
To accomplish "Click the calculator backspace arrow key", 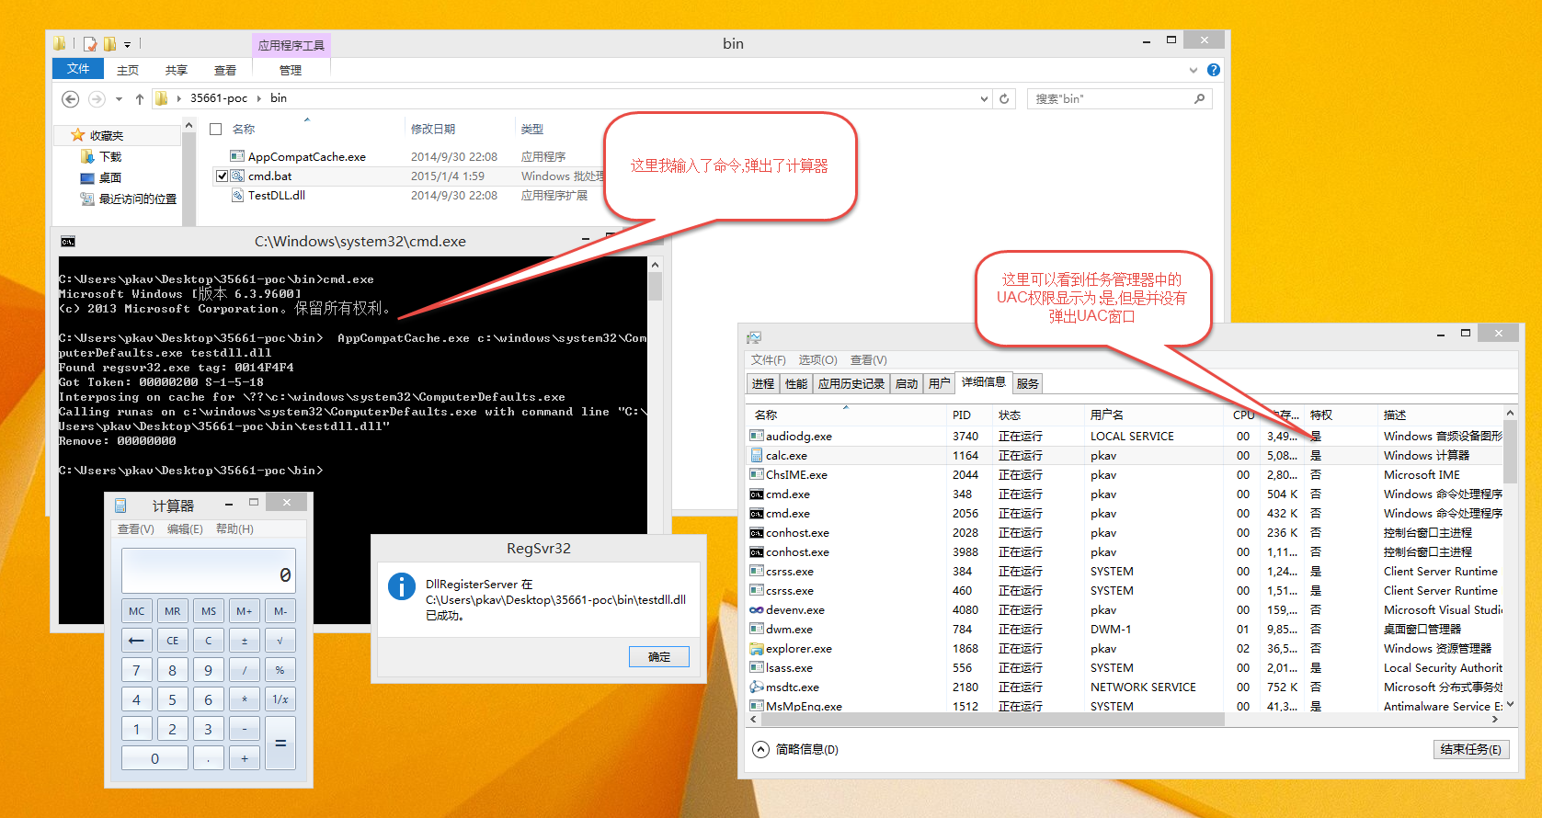I will pos(136,641).
